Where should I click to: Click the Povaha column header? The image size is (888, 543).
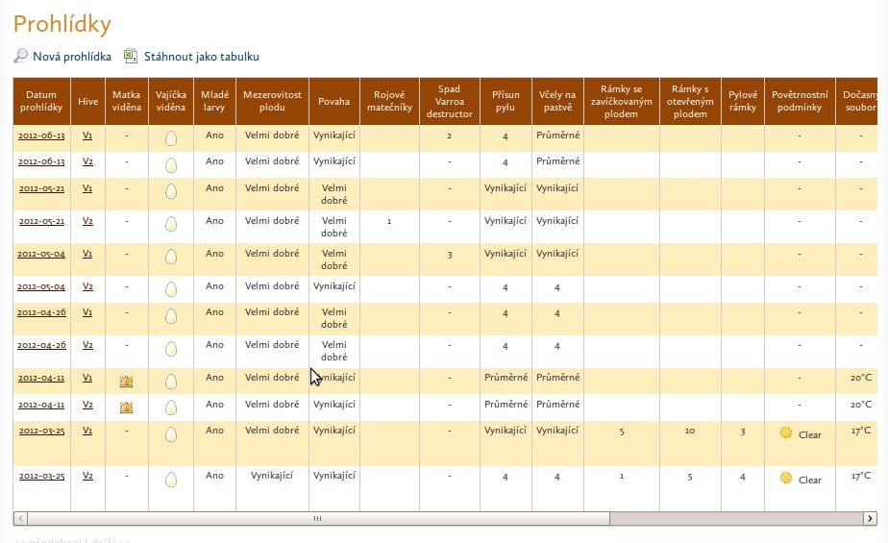(334, 101)
